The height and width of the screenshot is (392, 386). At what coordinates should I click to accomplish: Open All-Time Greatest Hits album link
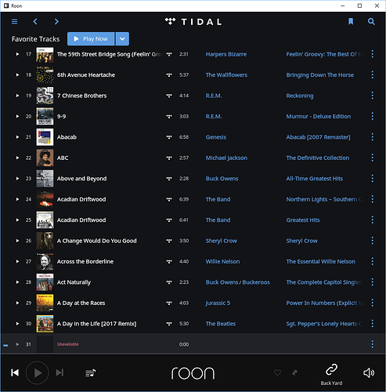315,179
